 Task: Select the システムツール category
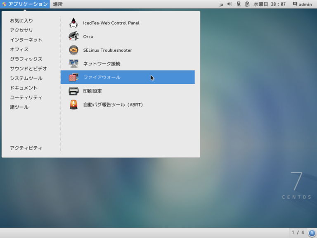coord(26,78)
